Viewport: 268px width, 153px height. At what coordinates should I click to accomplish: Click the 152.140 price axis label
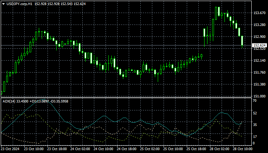click(259, 61)
